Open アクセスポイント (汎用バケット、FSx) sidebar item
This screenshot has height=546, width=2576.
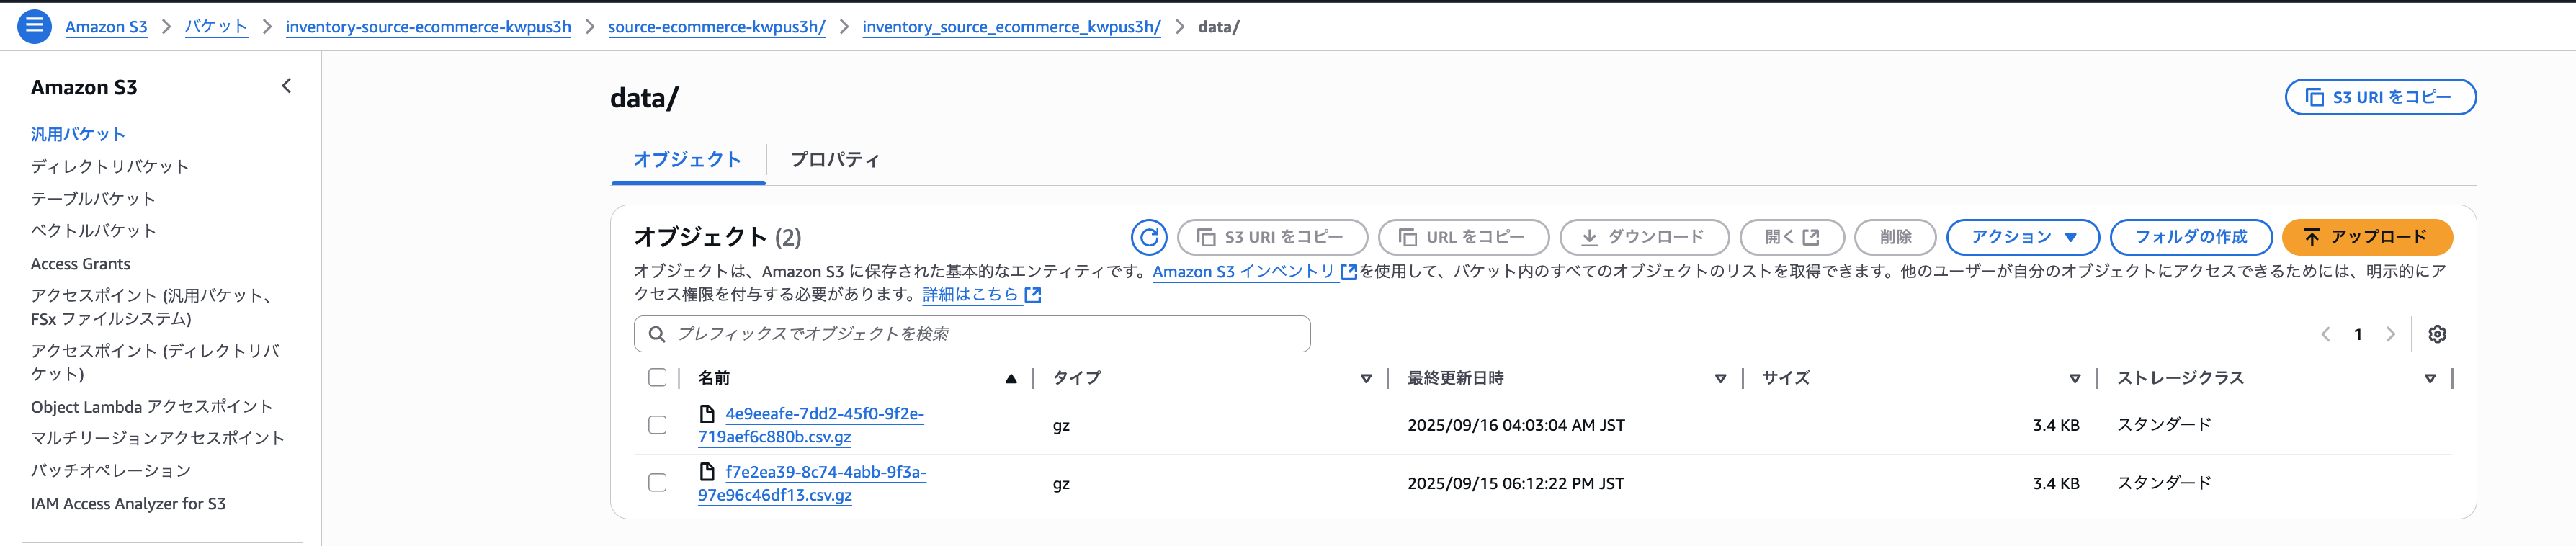click(x=151, y=307)
